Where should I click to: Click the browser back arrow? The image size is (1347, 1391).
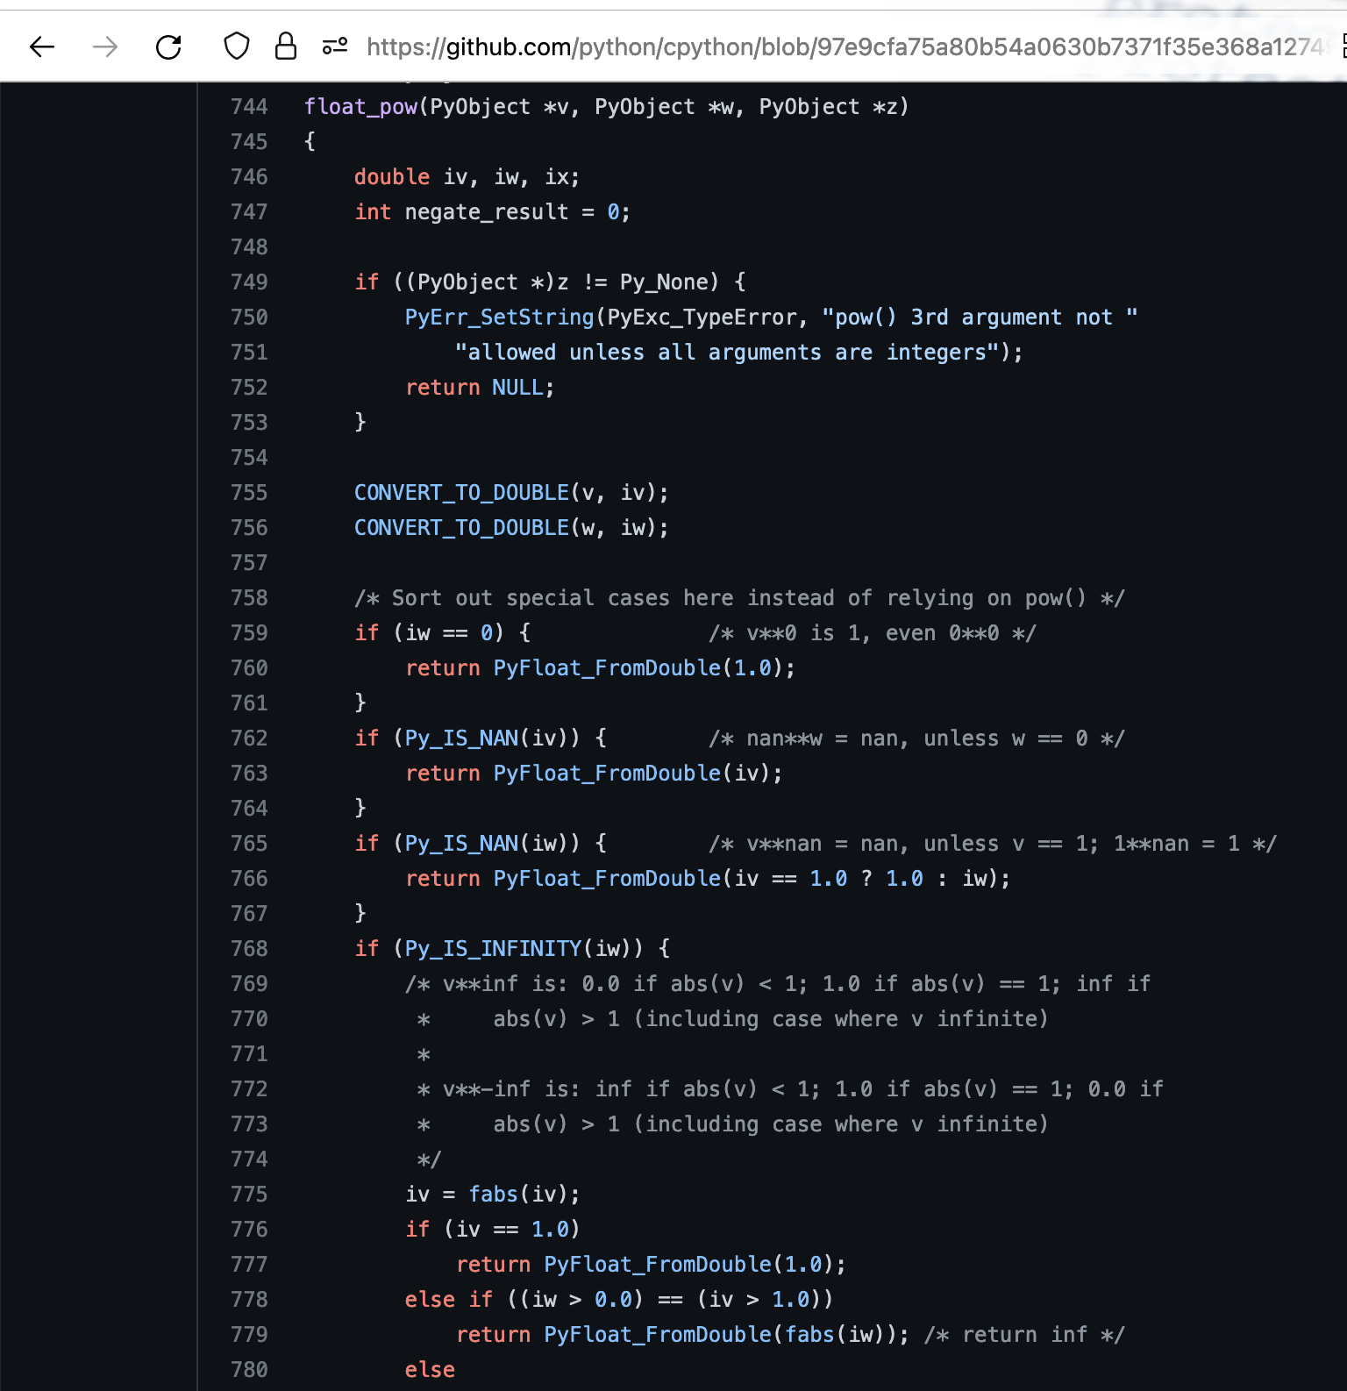coord(42,46)
